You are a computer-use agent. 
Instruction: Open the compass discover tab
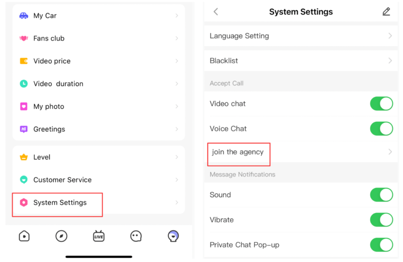point(61,236)
